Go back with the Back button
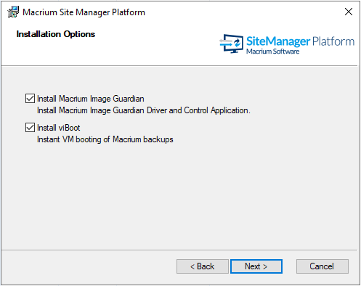This screenshot has width=361, height=286. click(203, 266)
